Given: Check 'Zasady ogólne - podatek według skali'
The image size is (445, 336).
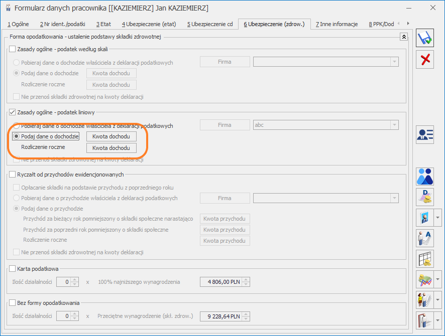Looking at the screenshot, I should [13, 49].
